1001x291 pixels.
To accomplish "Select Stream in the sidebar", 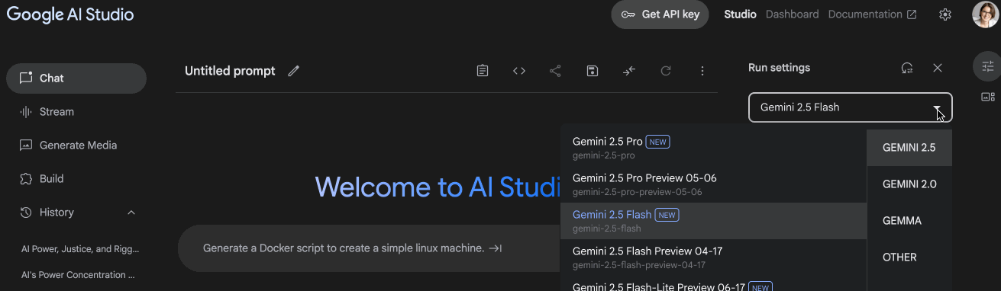I will tap(76, 111).
